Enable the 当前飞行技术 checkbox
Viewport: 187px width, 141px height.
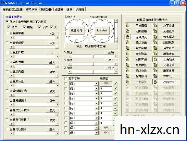(x=7, y=129)
